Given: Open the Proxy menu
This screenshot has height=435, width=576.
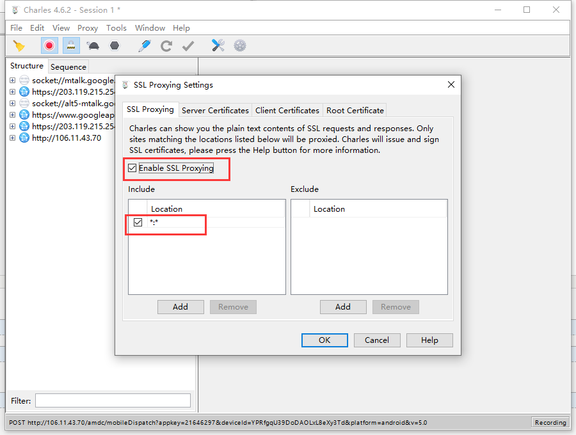Looking at the screenshot, I should pos(88,28).
